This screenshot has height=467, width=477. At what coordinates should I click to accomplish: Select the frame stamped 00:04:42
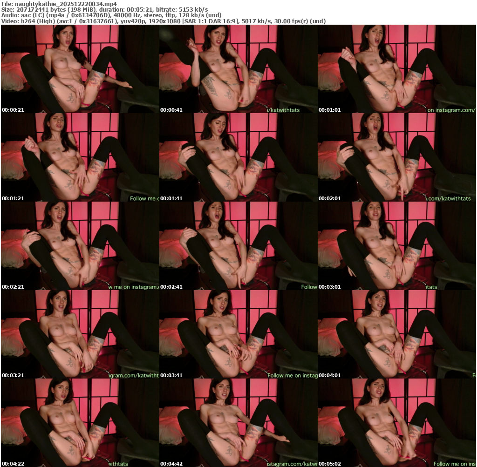(238, 423)
